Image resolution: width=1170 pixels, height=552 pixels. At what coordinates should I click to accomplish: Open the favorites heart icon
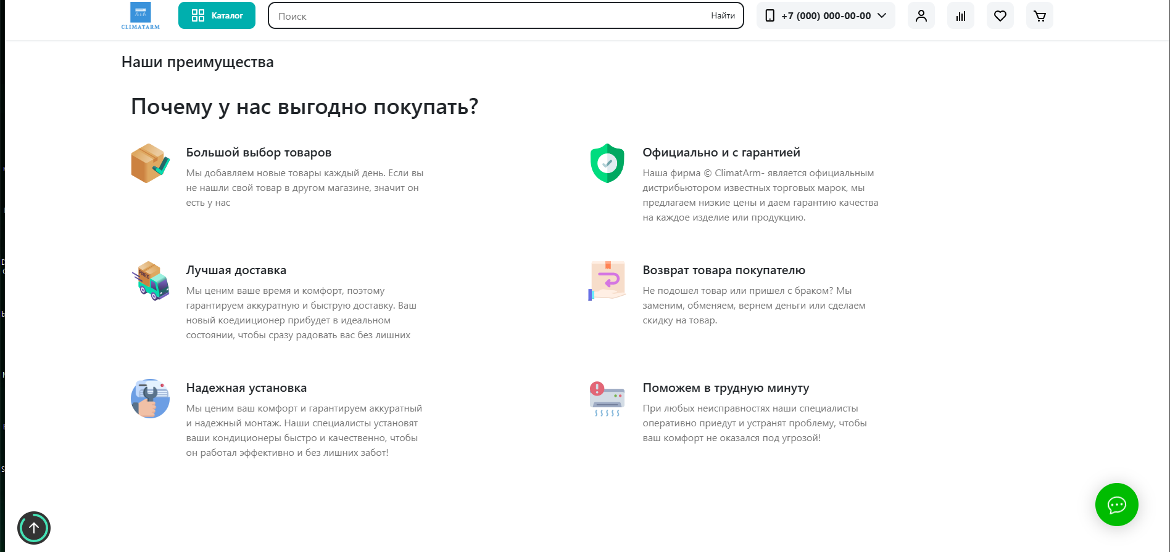(x=1000, y=15)
